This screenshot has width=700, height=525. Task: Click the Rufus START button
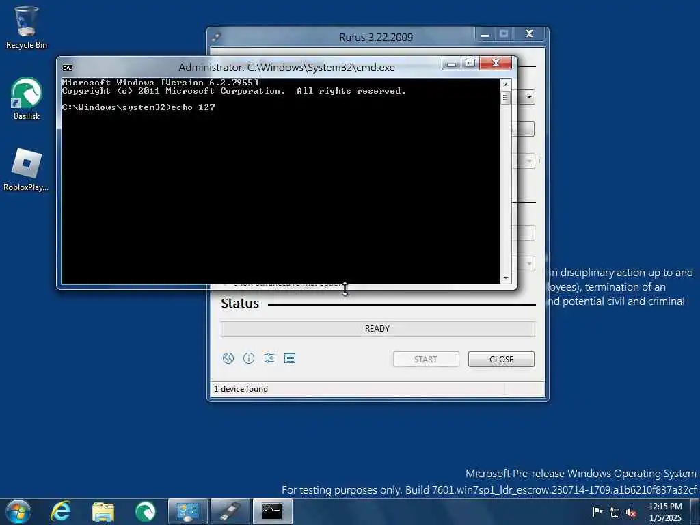[426, 360]
